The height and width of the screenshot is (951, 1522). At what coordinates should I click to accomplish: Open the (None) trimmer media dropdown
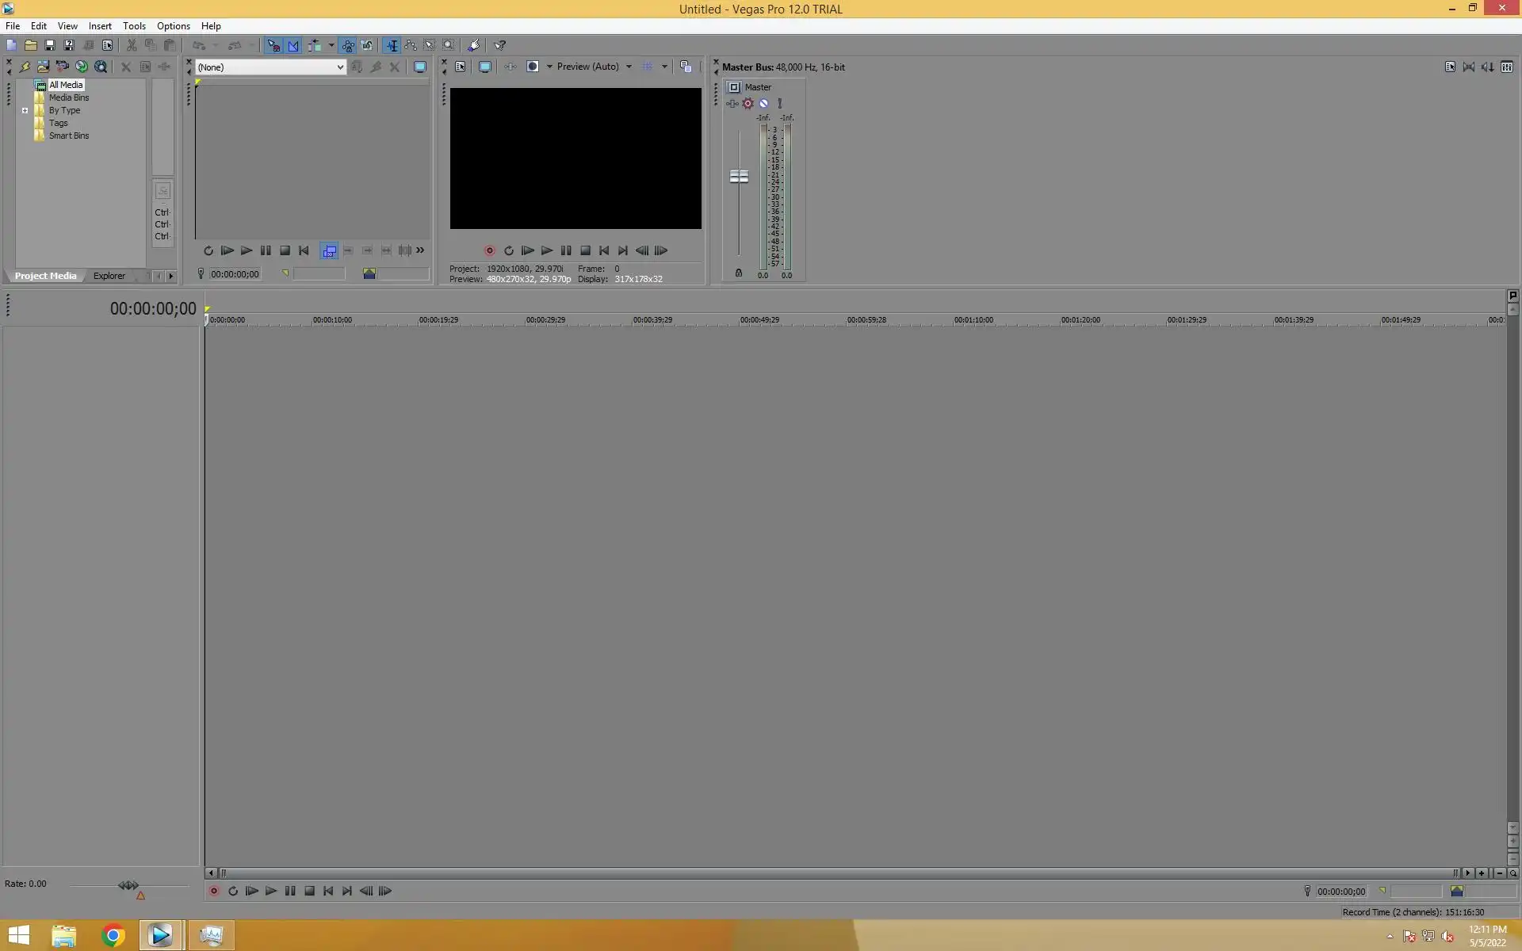click(340, 67)
